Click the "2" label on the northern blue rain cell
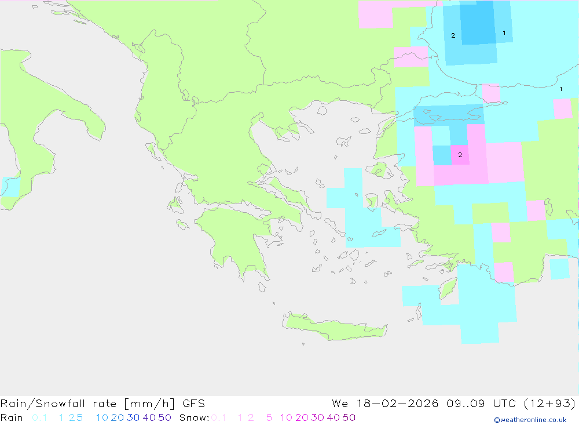579x425 pixels. pyautogui.click(x=453, y=35)
